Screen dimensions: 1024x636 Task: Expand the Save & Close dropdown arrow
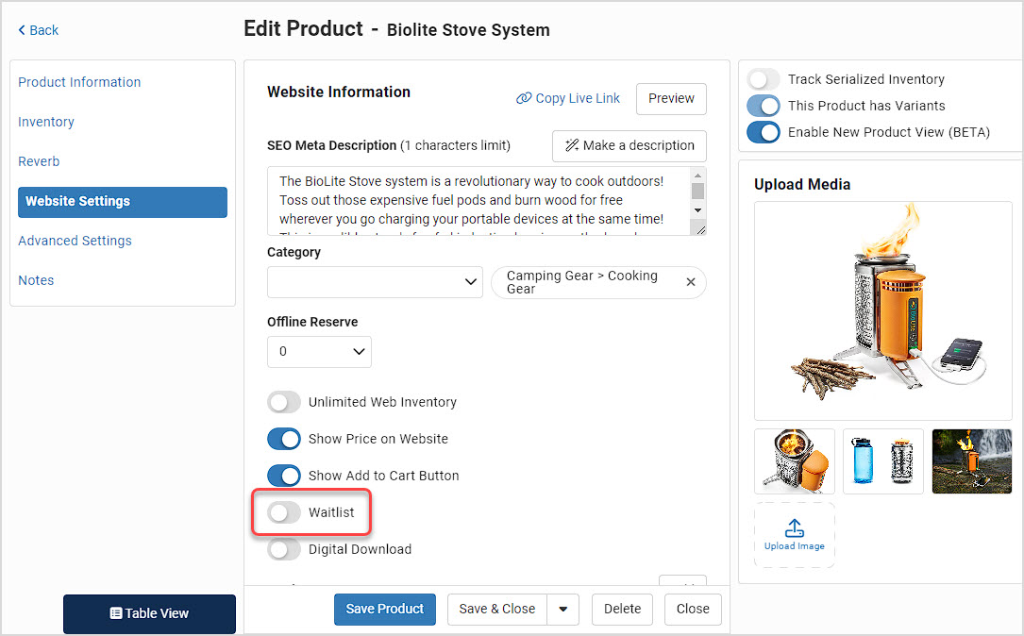click(x=562, y=610)
